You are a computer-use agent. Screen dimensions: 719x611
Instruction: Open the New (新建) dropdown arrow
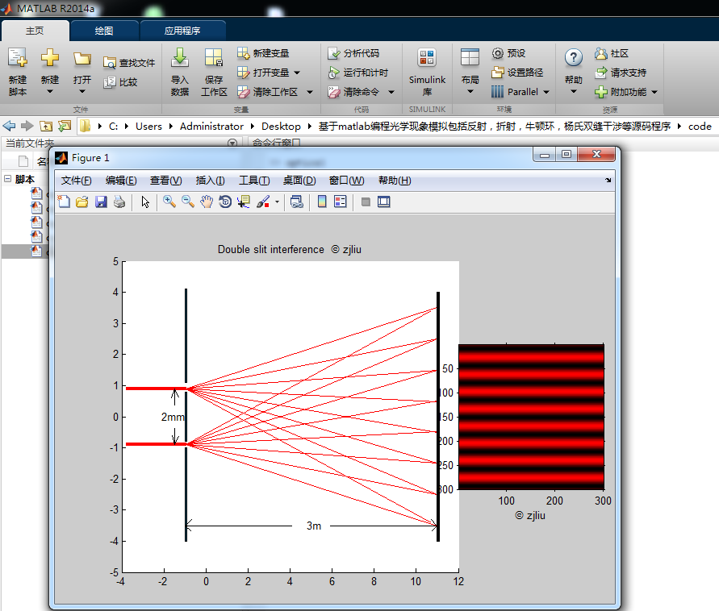coord(49,92)
